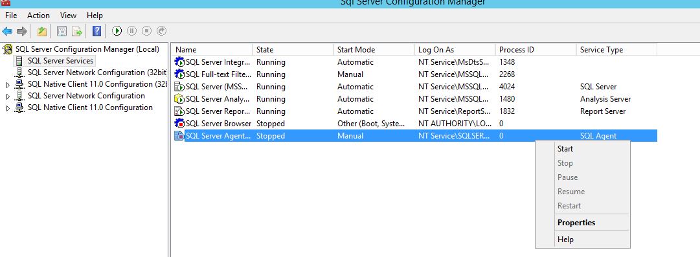The width and height of the screenshot is (700, 257).
Task: Select the SQL Server Analy... service row
Action: 414,99
